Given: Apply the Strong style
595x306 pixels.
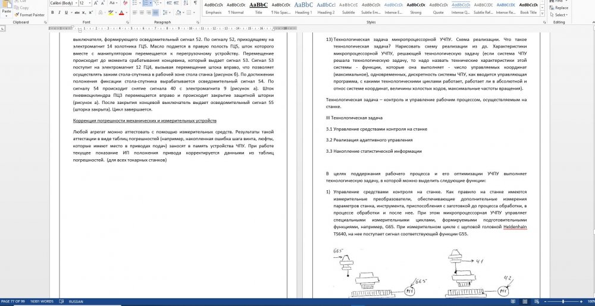Looking at the screenshot, I should (415, 8).
